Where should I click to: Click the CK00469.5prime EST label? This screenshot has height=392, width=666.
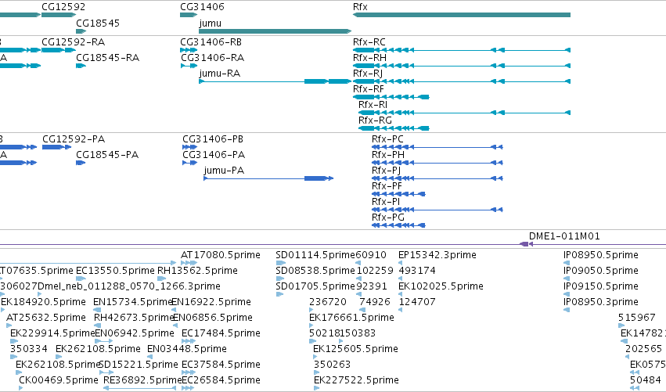point(59,379)
